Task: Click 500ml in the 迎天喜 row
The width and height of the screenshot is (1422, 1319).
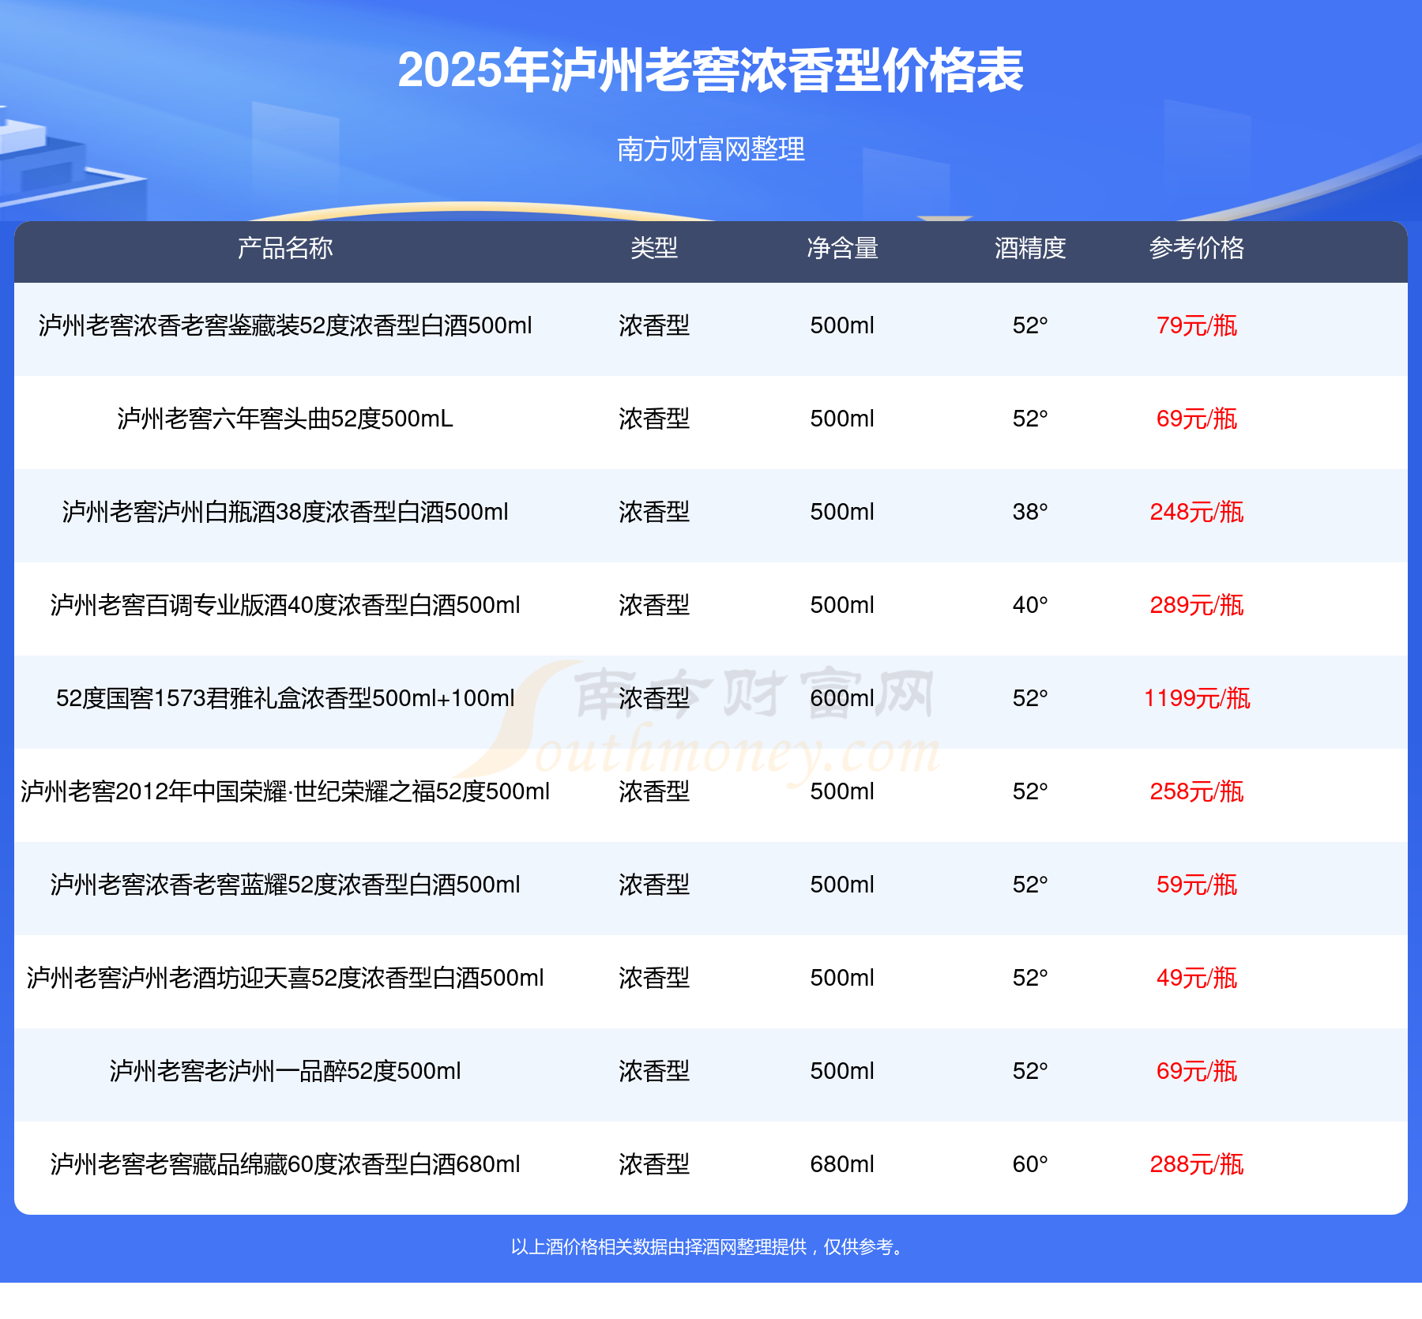Action: point(842,978)
